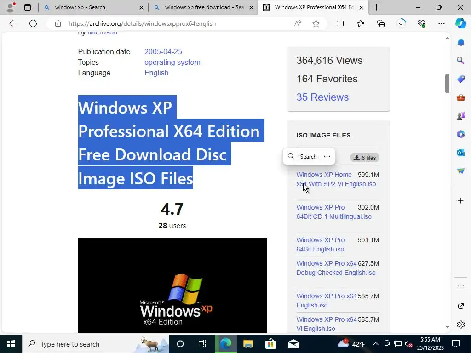471x353 pixels.
Task: Open the 35 Reviews link
Action: (322, 97)
